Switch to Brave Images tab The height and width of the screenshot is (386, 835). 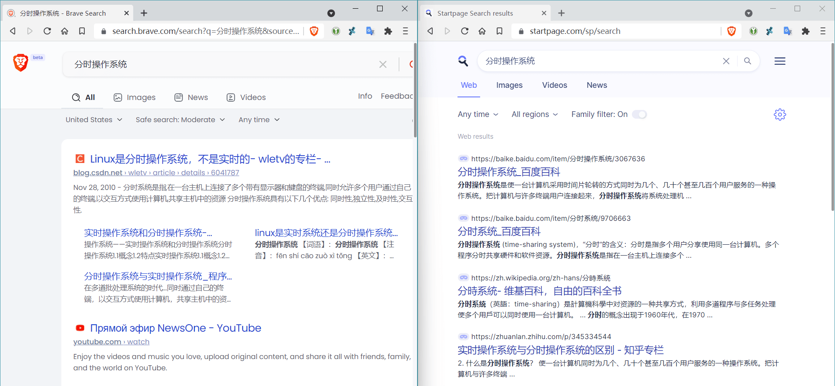(x=134, y=97)
